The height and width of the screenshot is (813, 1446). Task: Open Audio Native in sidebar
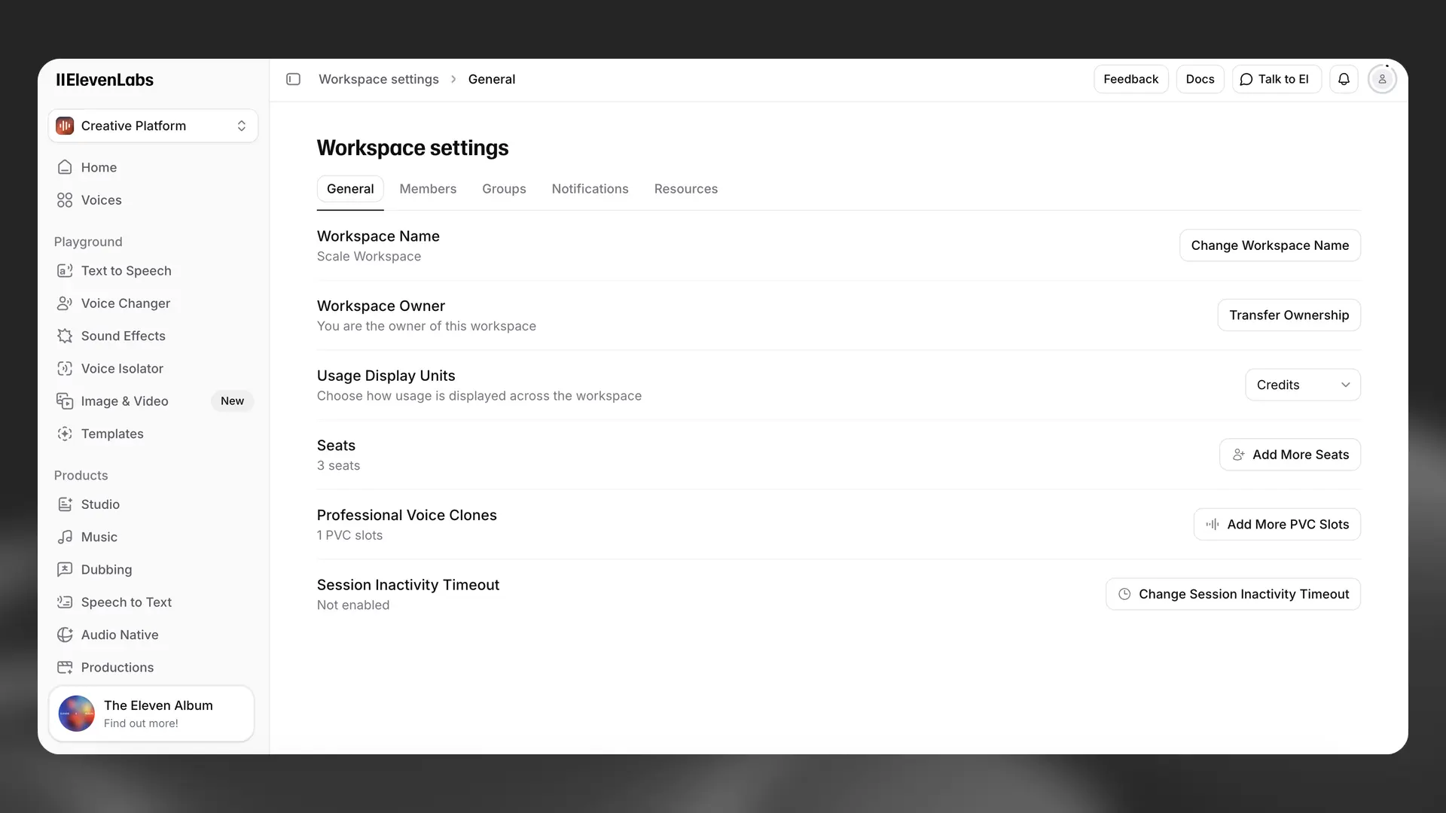pyautogui.click(x=119, y=635)
